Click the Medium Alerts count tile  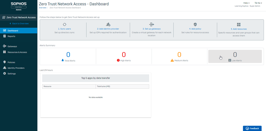click(179, 56)
